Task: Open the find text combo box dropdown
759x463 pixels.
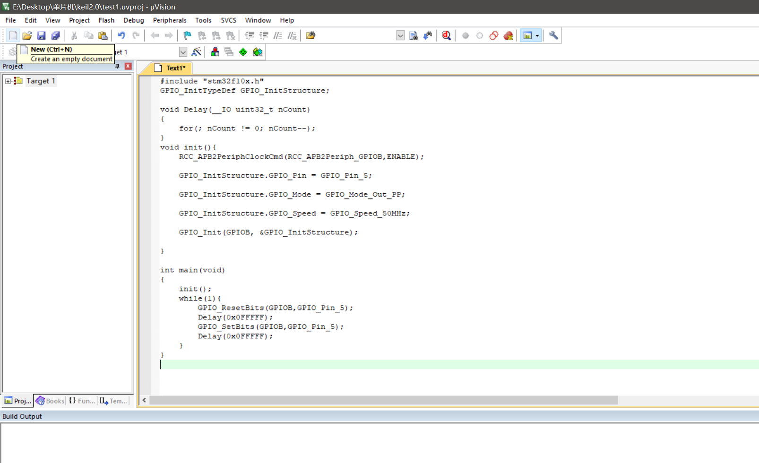Action: (x=400, y=35)
